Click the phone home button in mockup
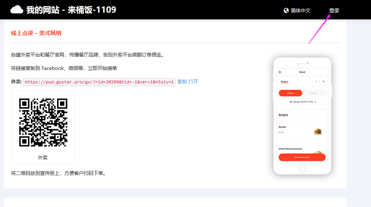The image size is (371, 207). (302, 168)
